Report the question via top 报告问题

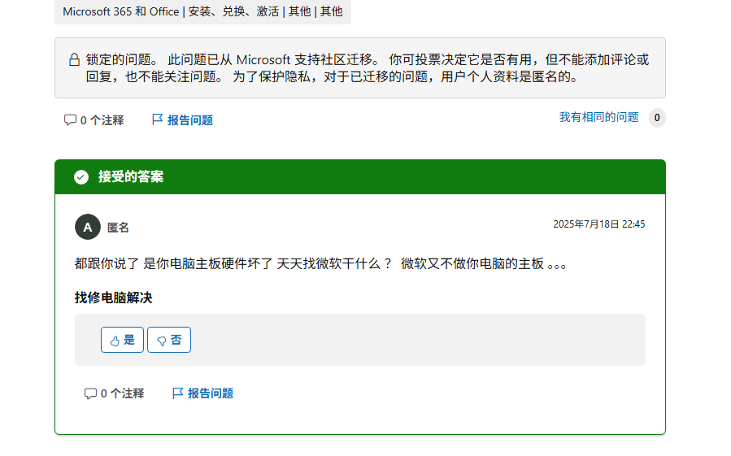pyautogui.click(x=182, y=120)
